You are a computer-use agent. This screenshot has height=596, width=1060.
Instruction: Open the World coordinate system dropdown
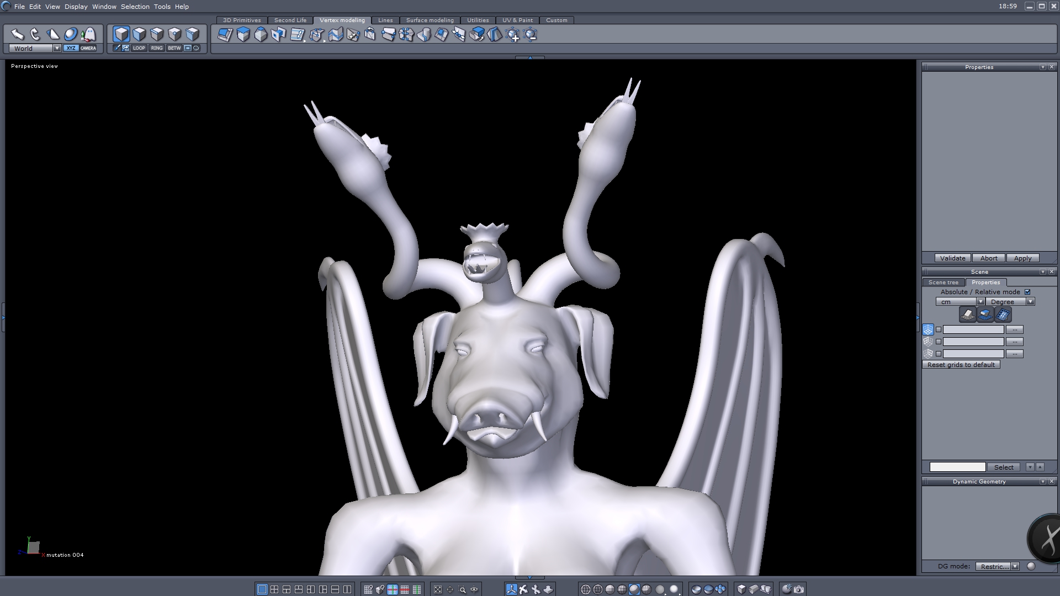pyautogui.click(x=57, y=48)
